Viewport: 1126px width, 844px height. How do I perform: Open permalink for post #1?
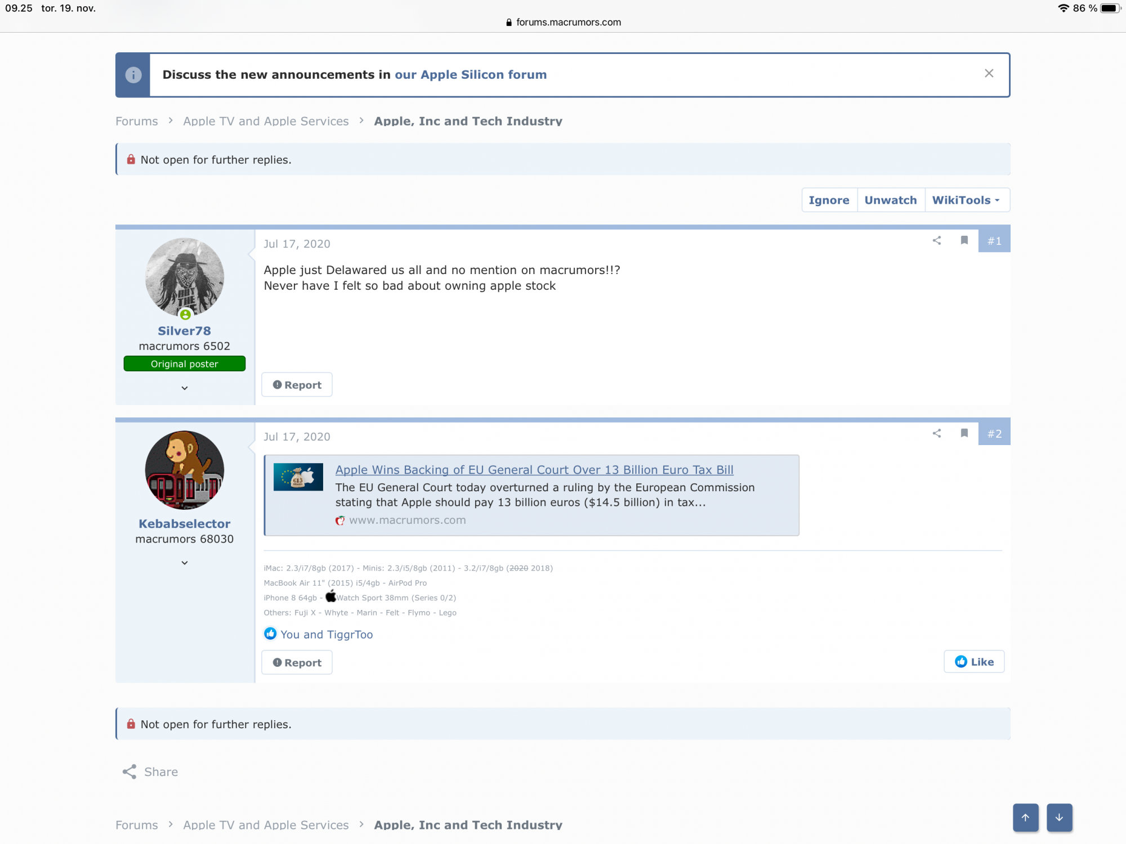(994, 241)
